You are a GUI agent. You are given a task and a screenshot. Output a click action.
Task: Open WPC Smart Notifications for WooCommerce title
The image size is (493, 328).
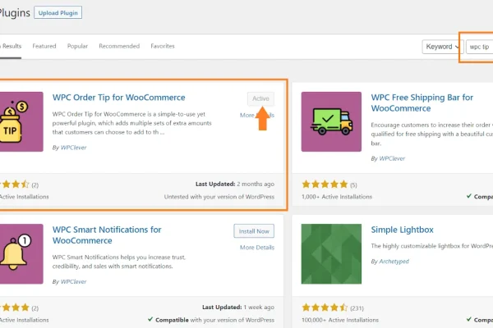click(107, 235)
